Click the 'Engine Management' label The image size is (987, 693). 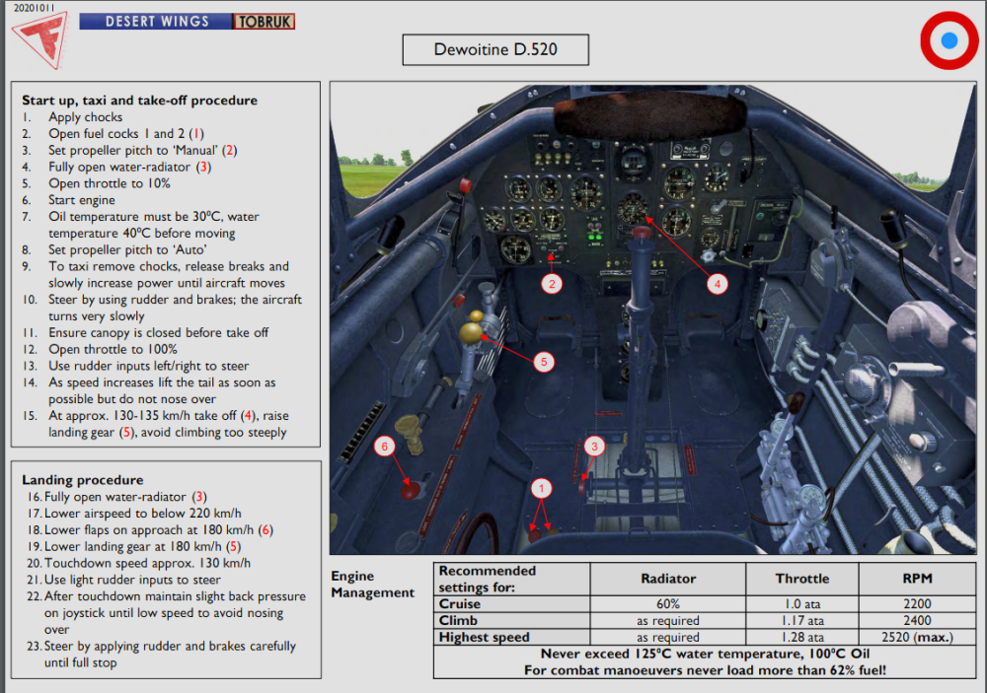pyautogui.click(x=373, y=585)
